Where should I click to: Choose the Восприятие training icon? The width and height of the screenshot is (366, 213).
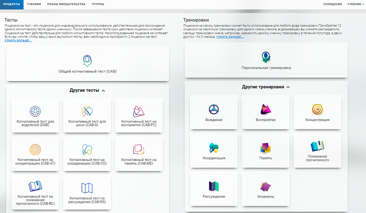(x=266, y=109)
